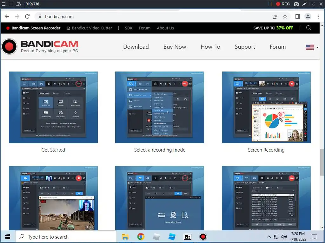Open the video list screenshot thumbnail

point(266,198)
